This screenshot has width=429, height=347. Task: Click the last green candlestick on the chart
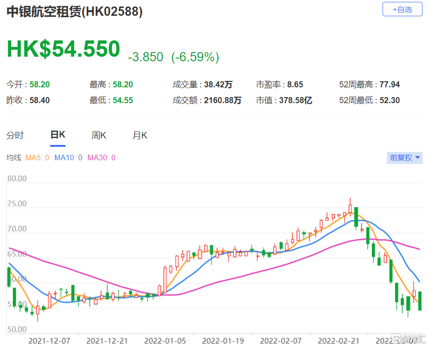[x=420, y=301]
